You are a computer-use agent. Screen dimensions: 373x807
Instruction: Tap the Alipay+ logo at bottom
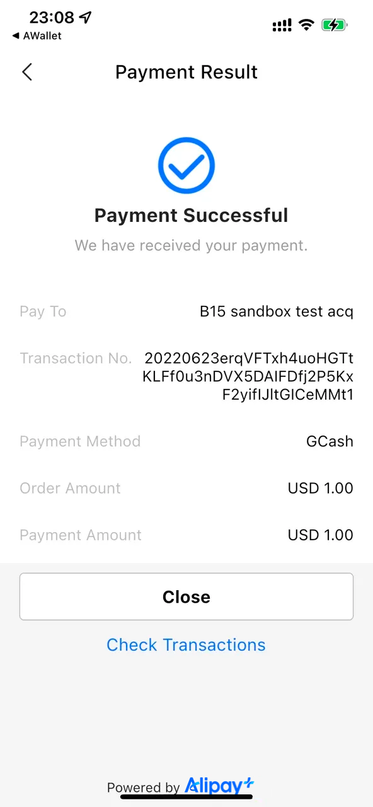point(219,786)
